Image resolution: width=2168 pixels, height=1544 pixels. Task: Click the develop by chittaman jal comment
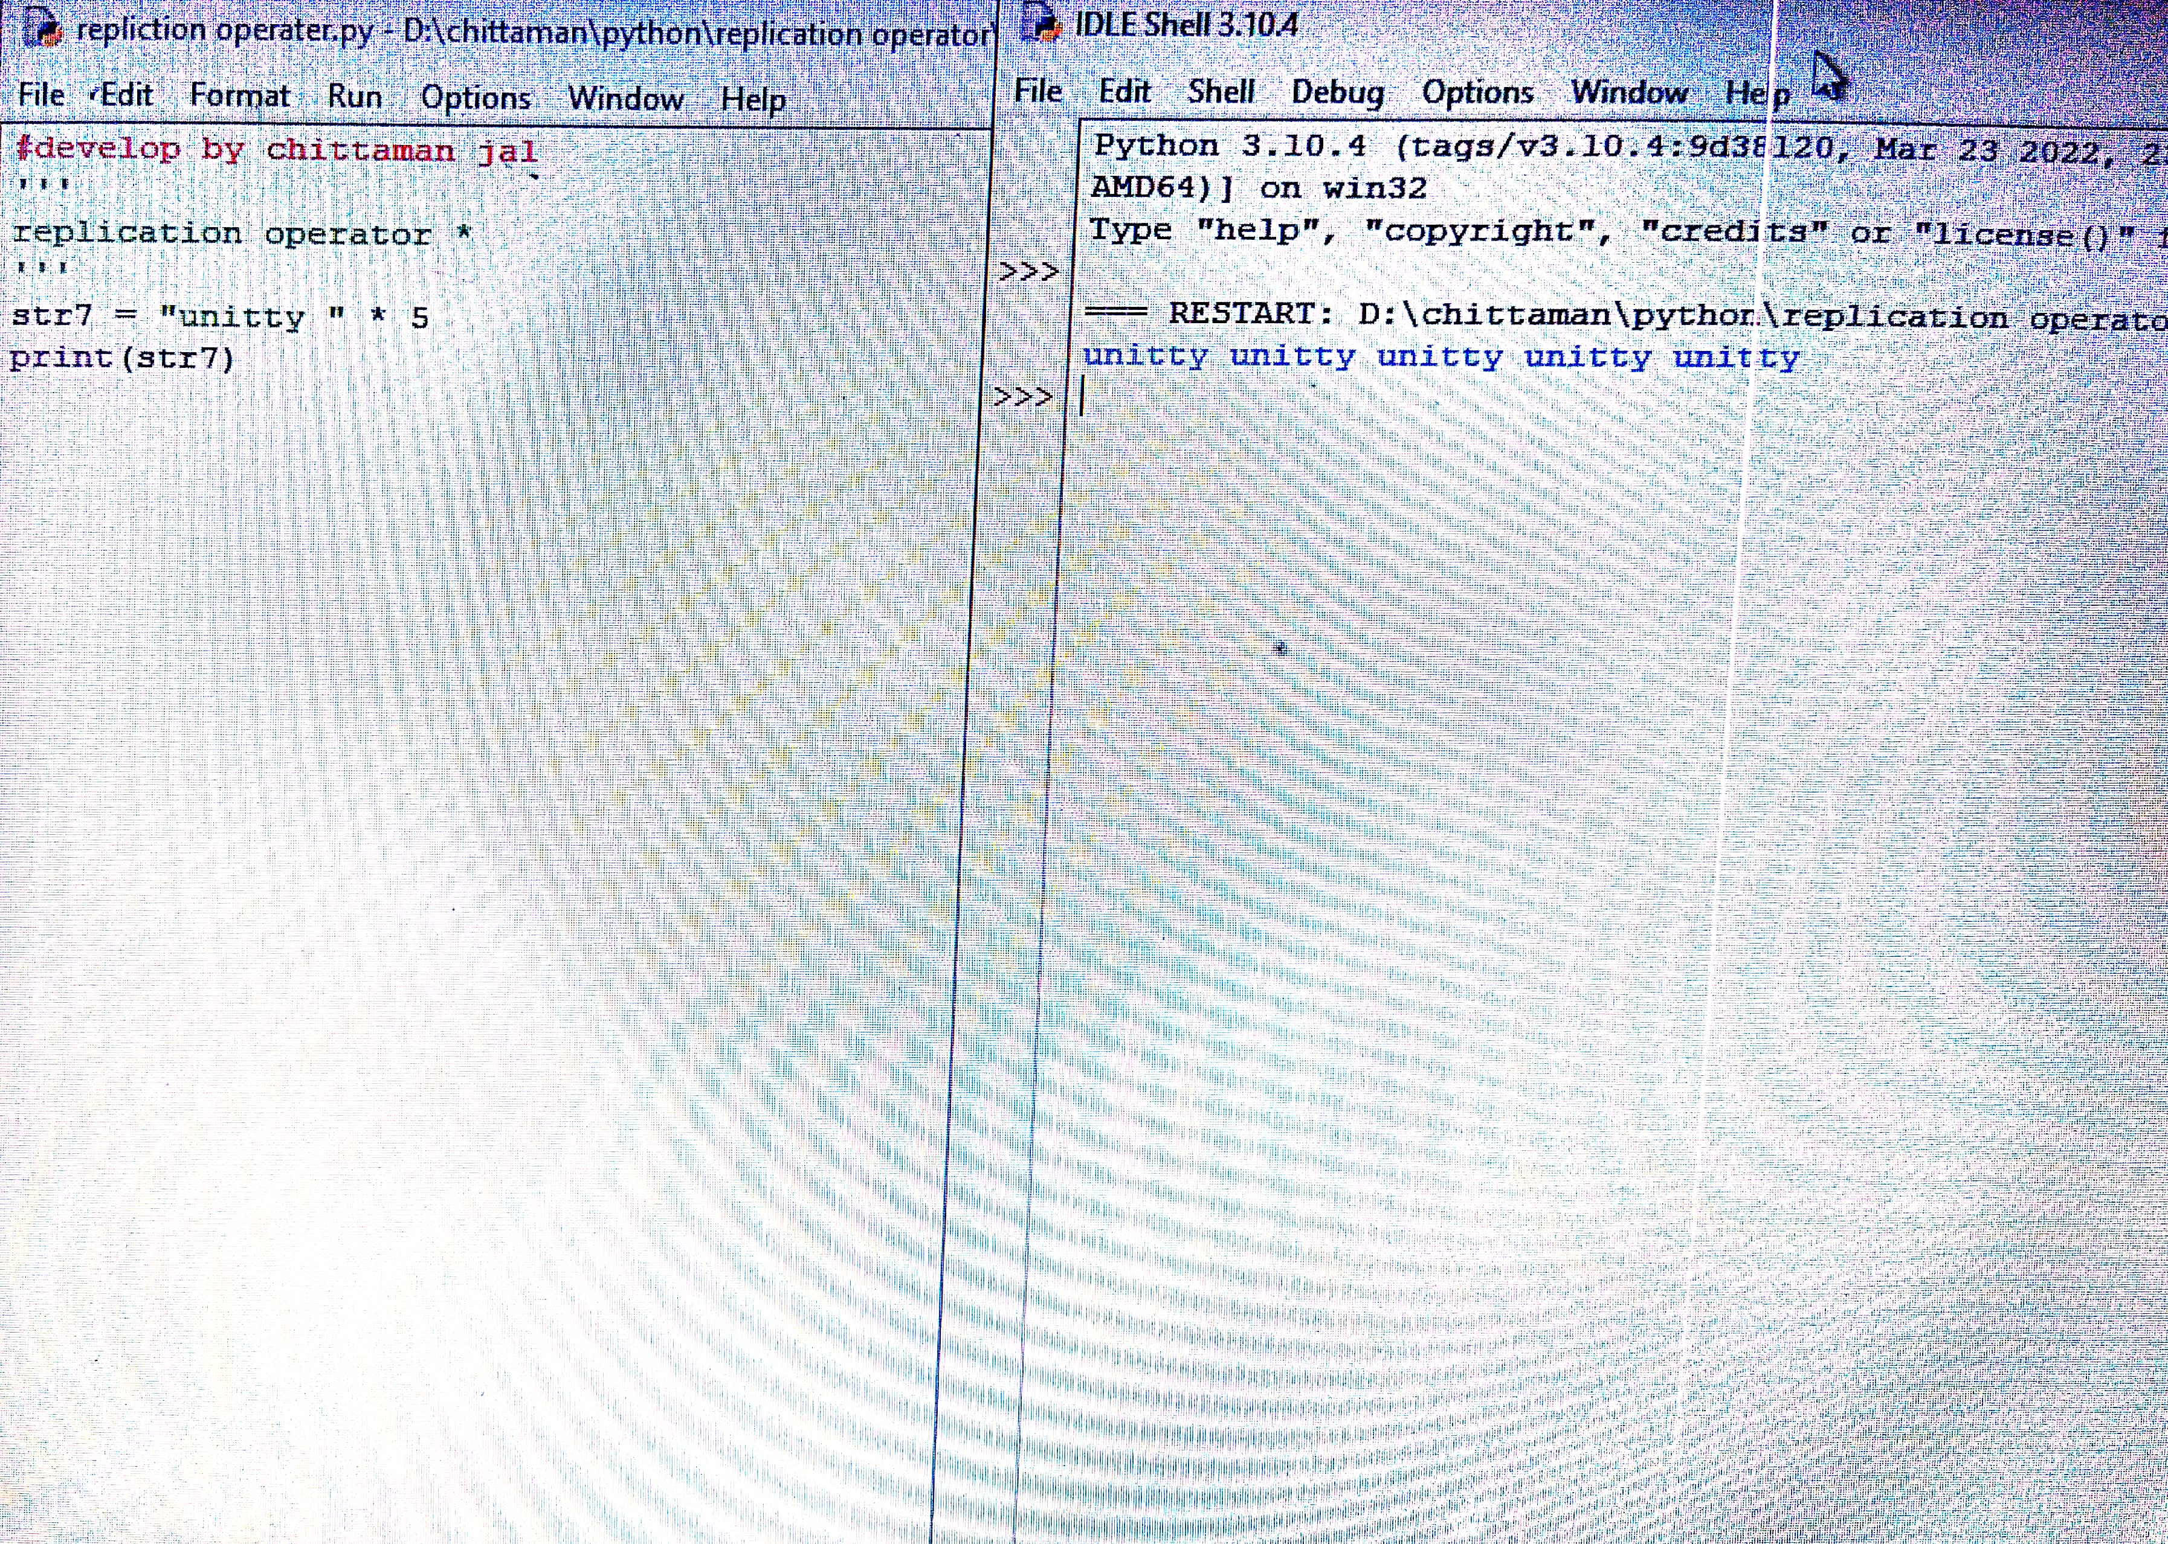[276, 150]
